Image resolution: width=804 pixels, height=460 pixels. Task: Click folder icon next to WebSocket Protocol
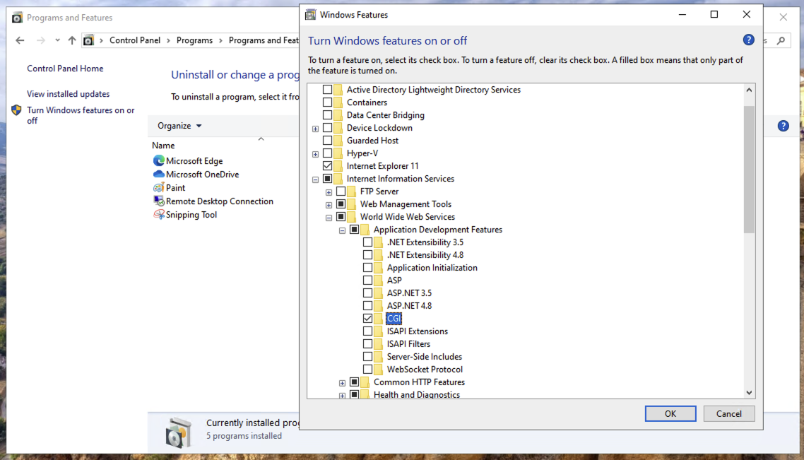tap(378, 370)
